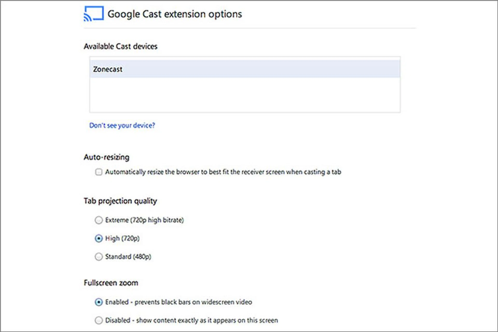Click the Available Cast devices heading
Image resolution: width=498 pixels, height=332 pixels.
pos(121,46)
